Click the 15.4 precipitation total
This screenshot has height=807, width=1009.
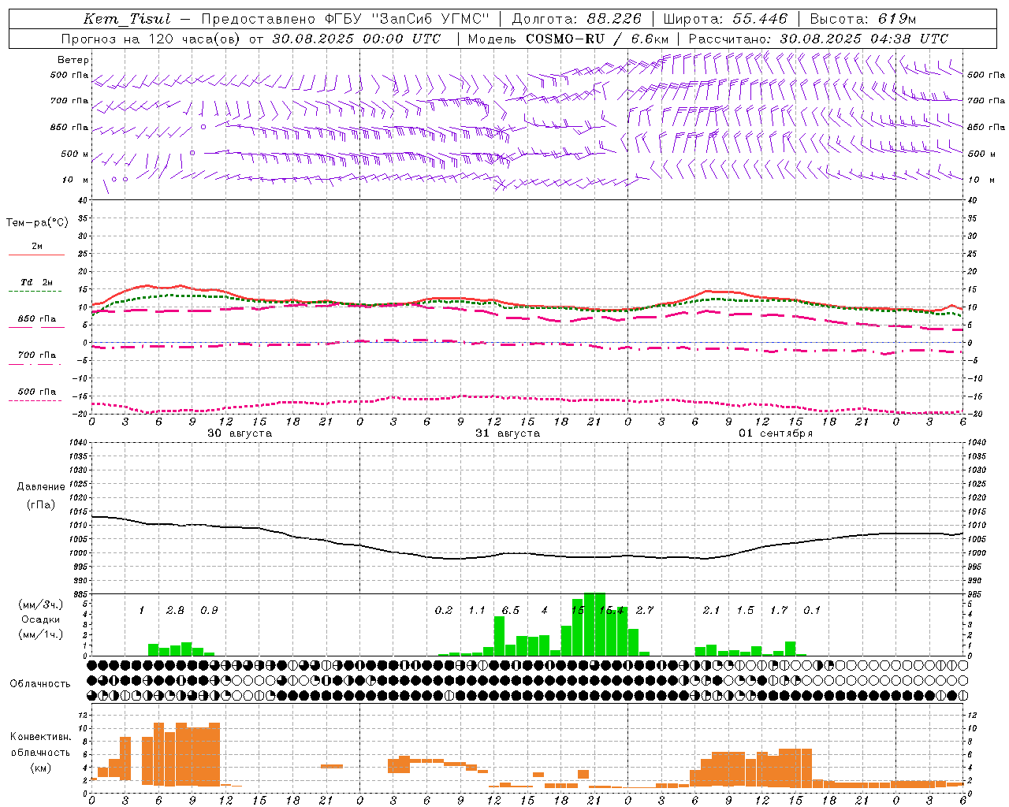[612, 611]
